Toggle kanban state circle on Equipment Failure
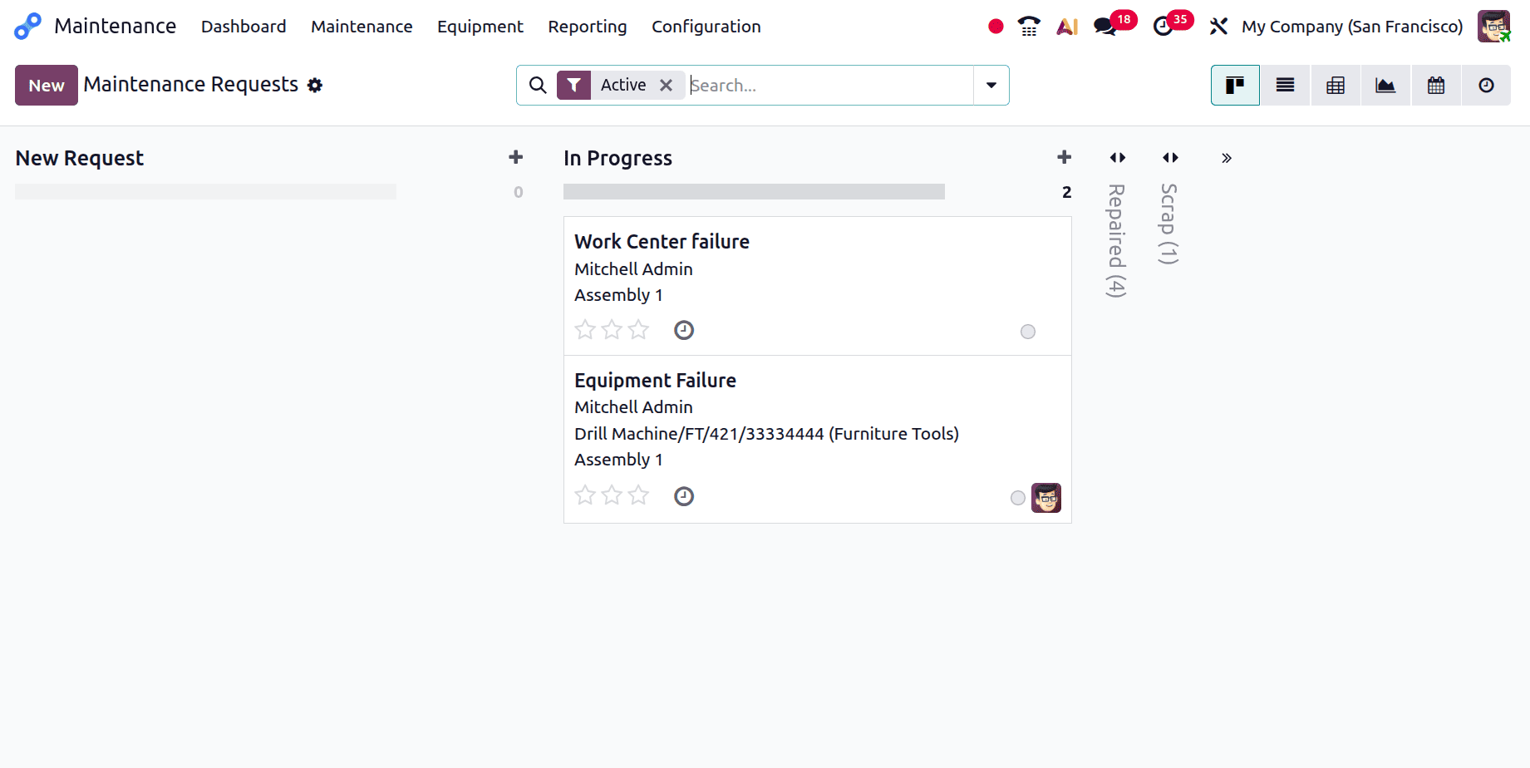 1018,498
